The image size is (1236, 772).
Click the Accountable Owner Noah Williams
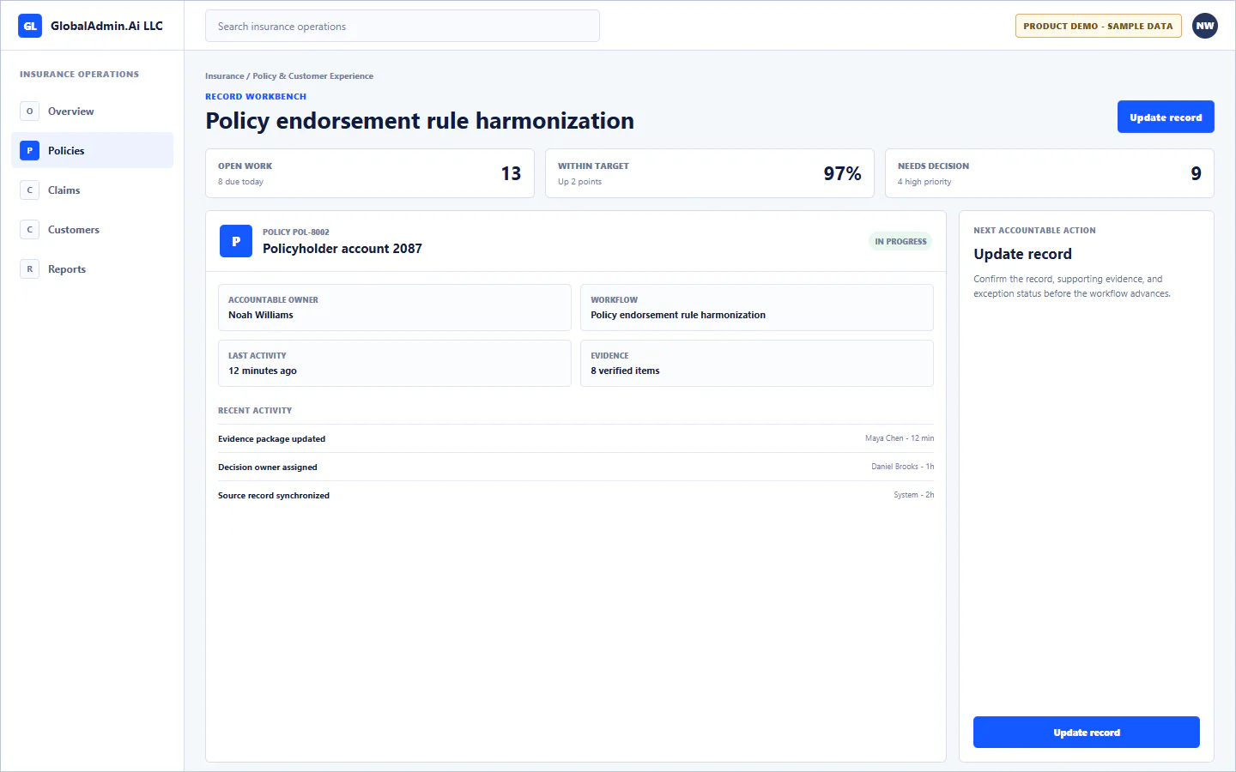pyautogui.click(x=395, y=307)
